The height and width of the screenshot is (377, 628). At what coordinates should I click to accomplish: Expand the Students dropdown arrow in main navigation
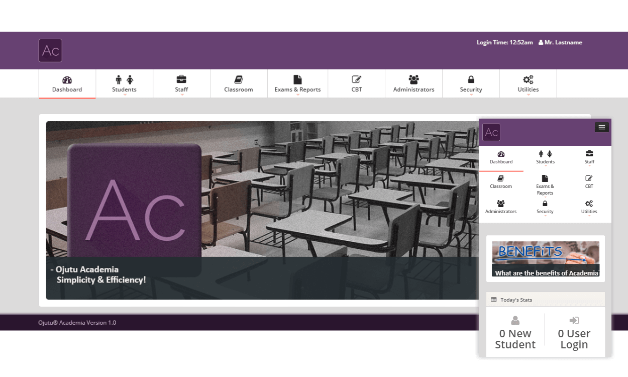pos(125,95)
